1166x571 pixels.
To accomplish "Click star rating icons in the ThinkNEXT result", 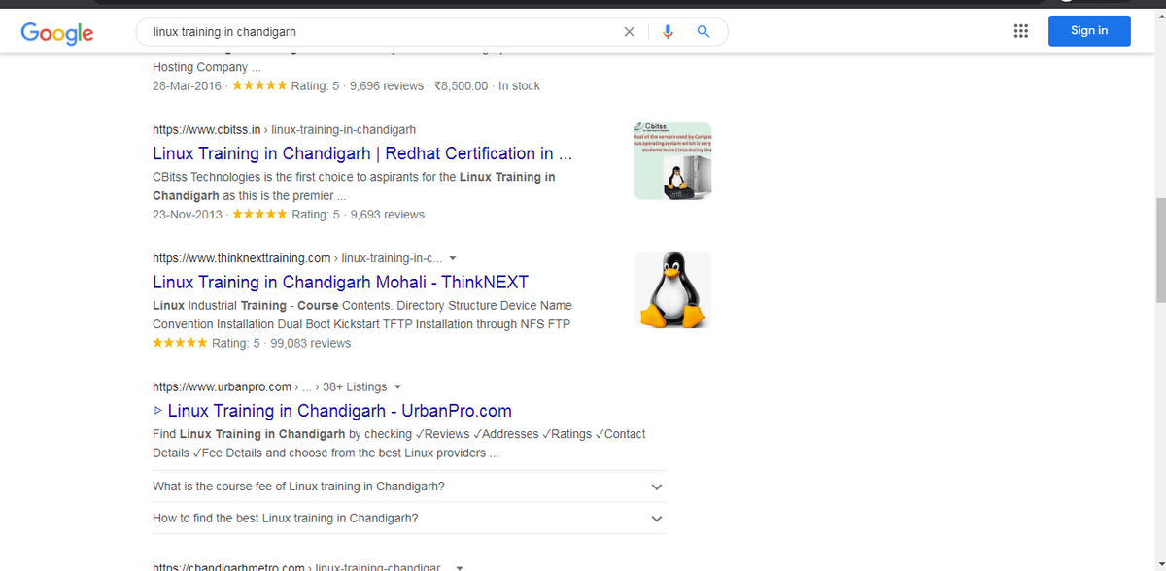I will coord(180,344).
